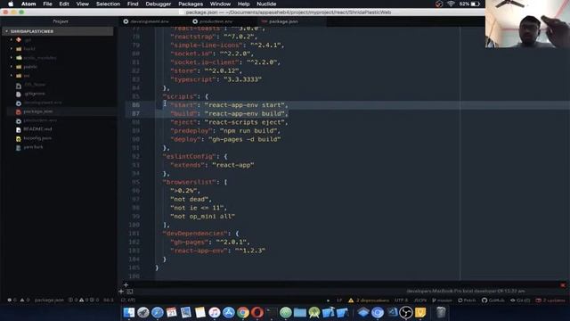570x321 pixels.
Task: Open the Debugger menu
Action: pos(159,4)
